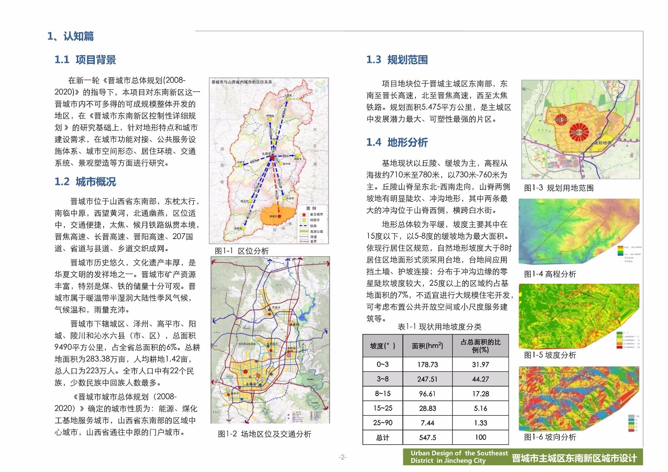Select percentage cell 31.97
The width and height of the screenshot is (668, 472).
pos(481,364)
